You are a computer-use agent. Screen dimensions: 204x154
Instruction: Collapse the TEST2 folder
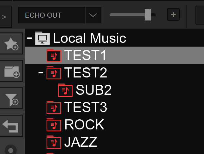coord(41,73)
